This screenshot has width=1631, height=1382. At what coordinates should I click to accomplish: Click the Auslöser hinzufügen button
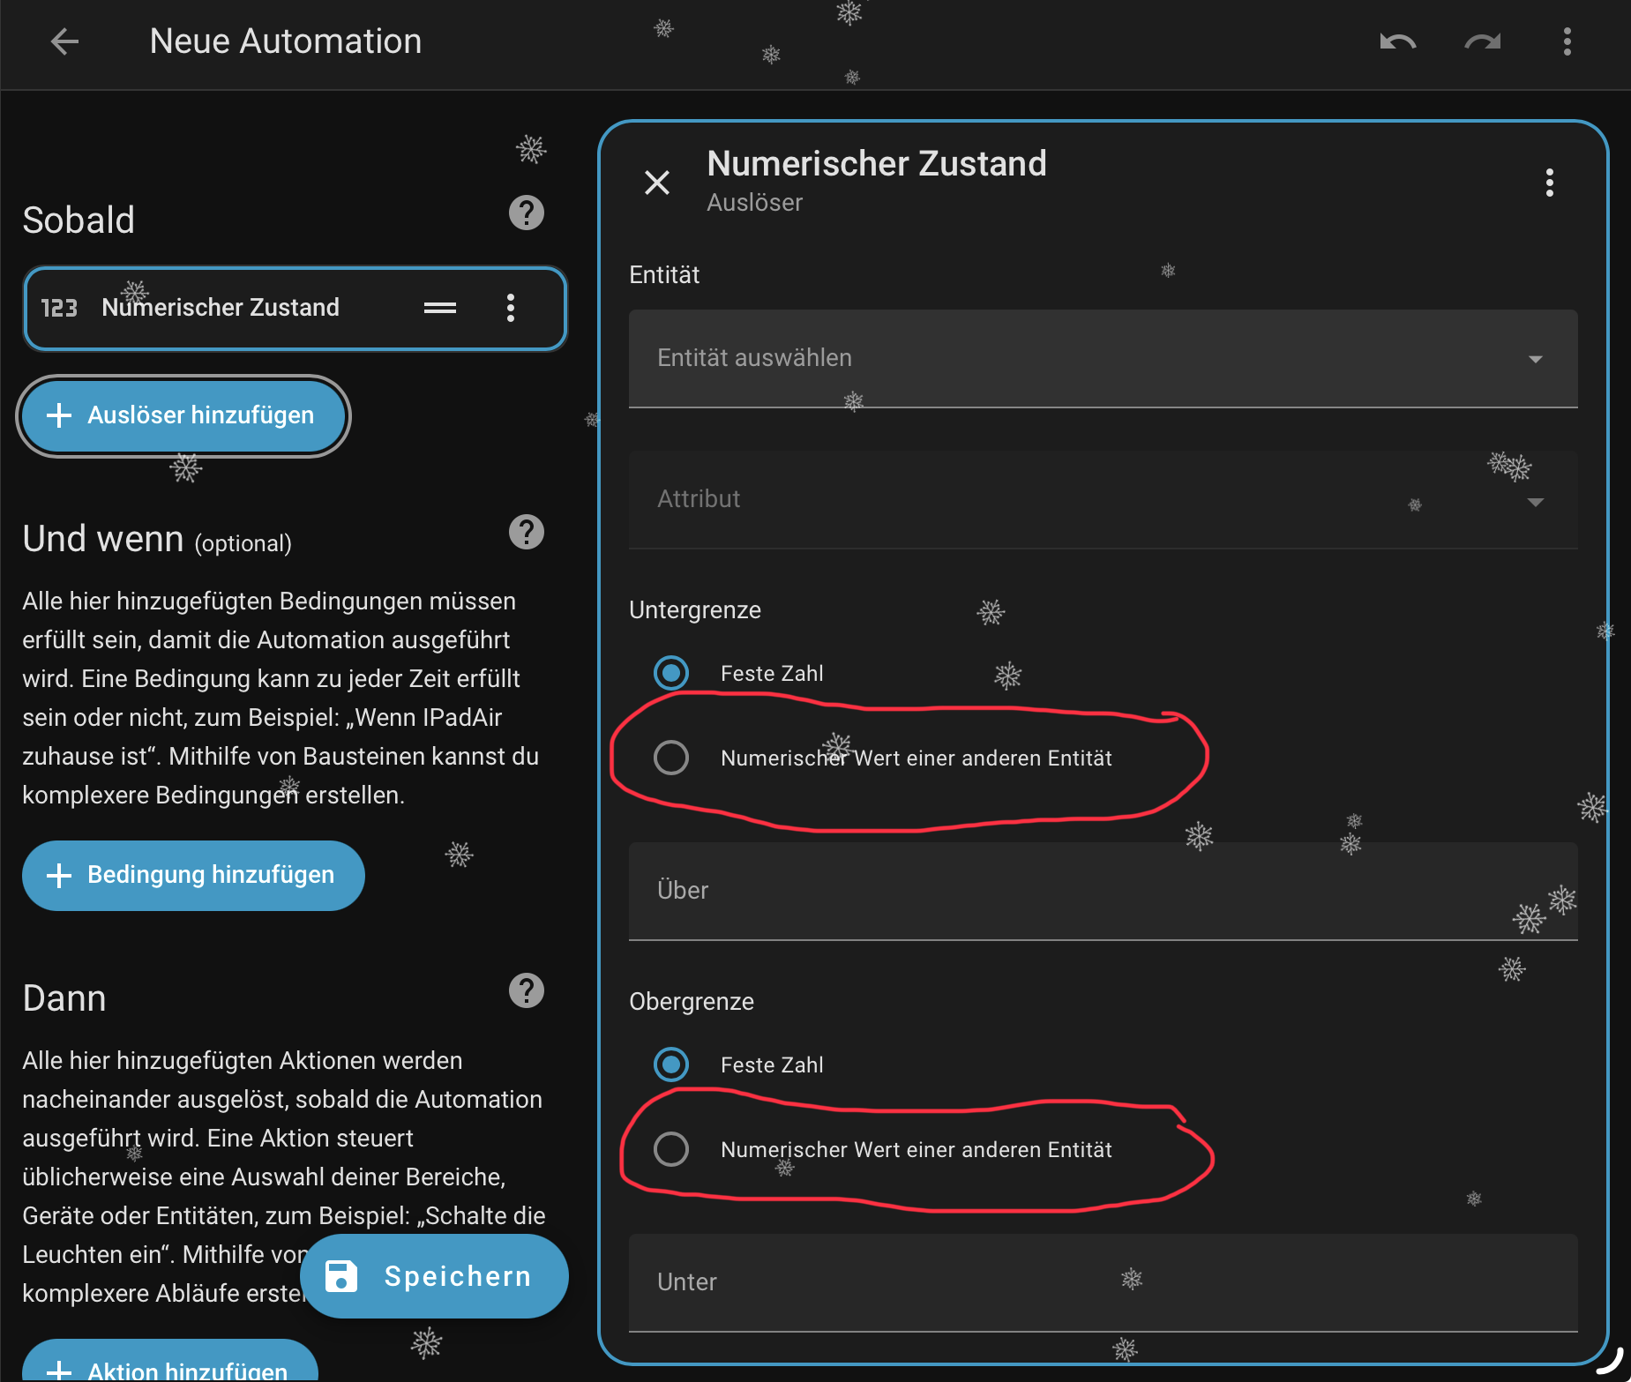(x=183, y=415)
